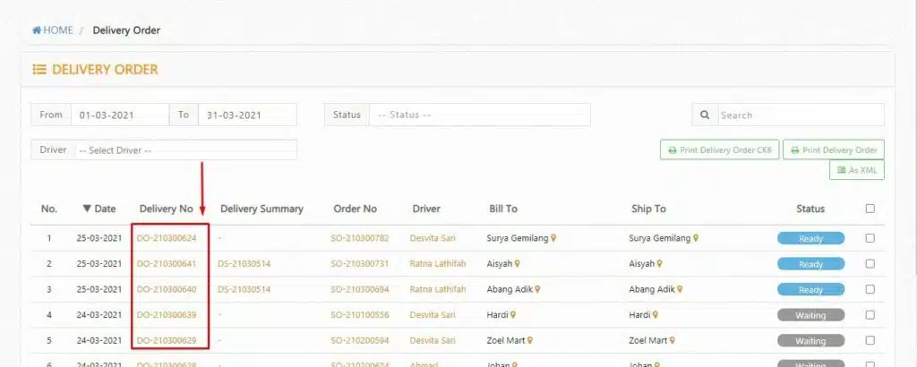Click driver Desvita Sari in row 1
This screenshot has width=917, height=367.
click(433, 238)
